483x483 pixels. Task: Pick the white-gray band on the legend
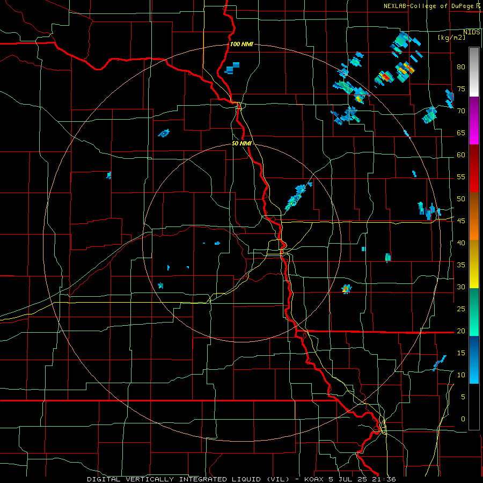click(x=474, y=72)
